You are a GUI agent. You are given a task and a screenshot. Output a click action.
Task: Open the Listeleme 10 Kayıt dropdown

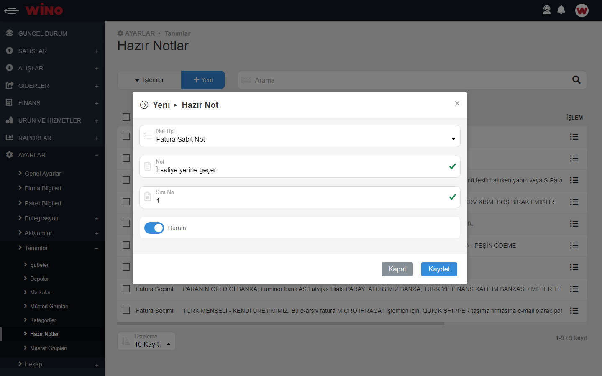tap(146, 341)
